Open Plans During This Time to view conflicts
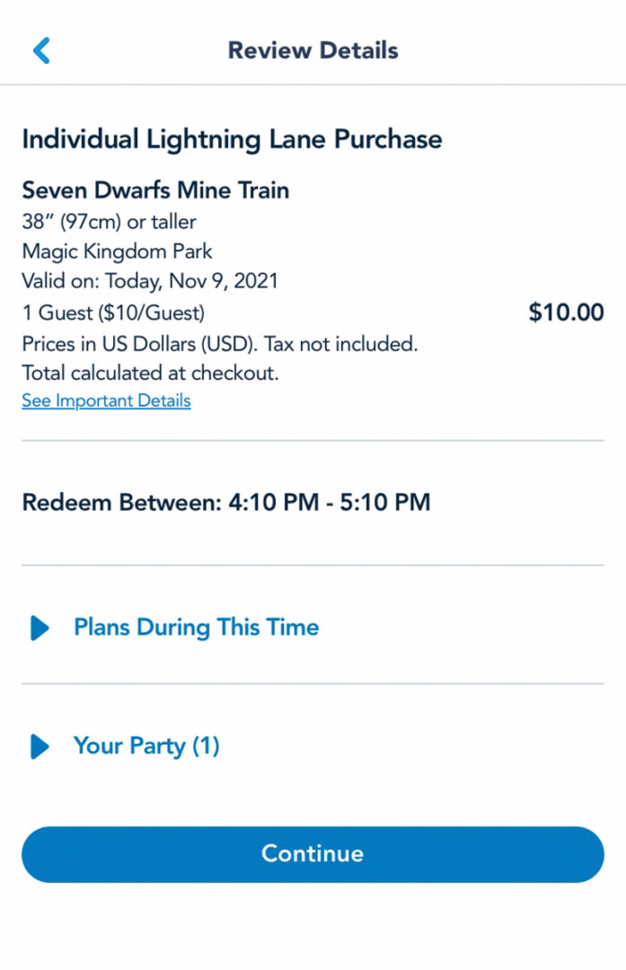The height and width of the screenshot is (970, 626). (x=195, y=628)
